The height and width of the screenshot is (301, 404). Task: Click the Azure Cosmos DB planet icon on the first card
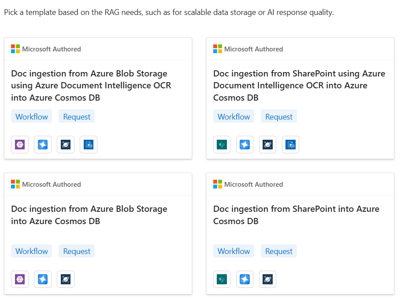(x=65, y=144)
